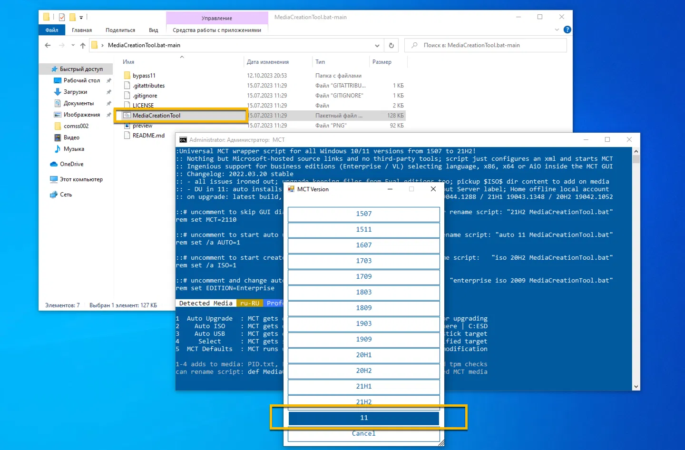The width and height of the screenshot is (685, 450).
Task: Pick version 1809 in MCT Version
Action: click(364, 308)
